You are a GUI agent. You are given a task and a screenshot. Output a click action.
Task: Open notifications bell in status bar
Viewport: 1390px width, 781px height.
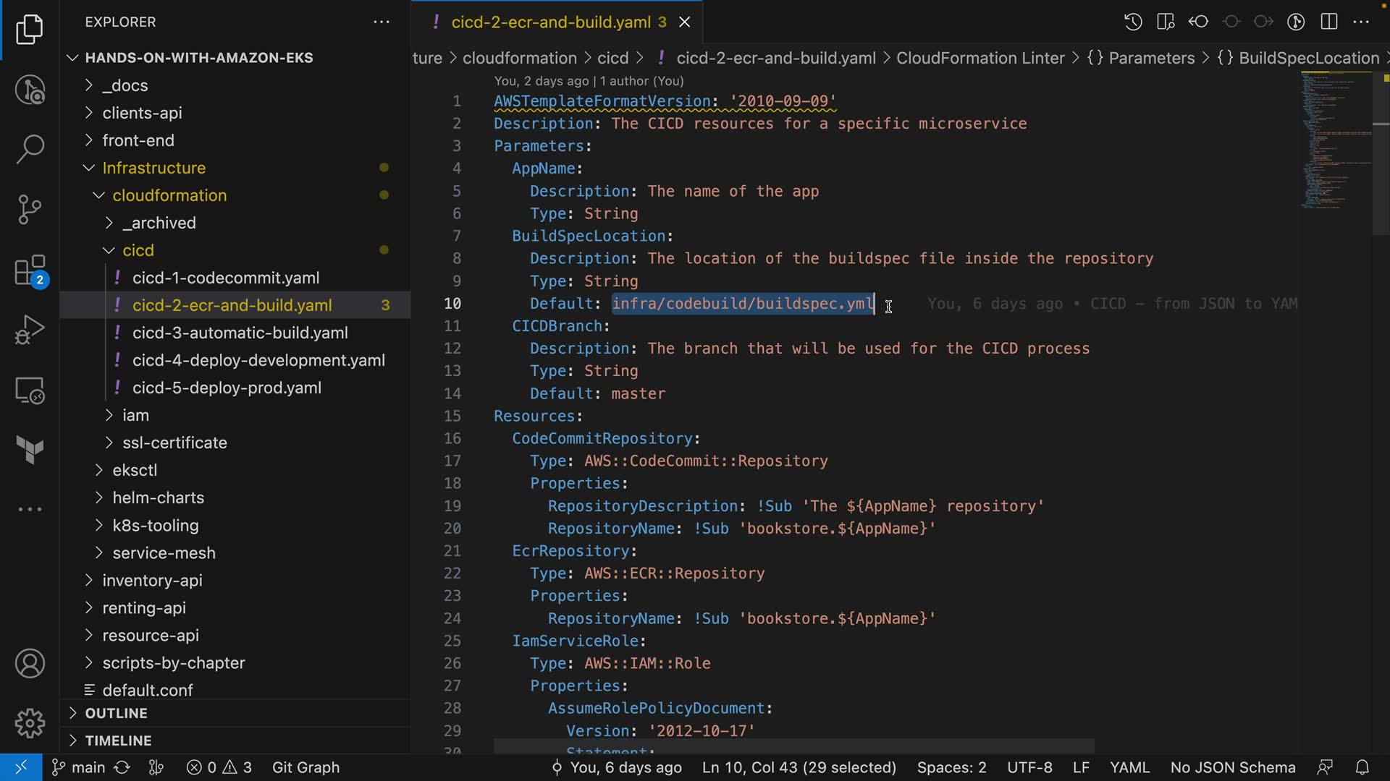coord(1362,767)
